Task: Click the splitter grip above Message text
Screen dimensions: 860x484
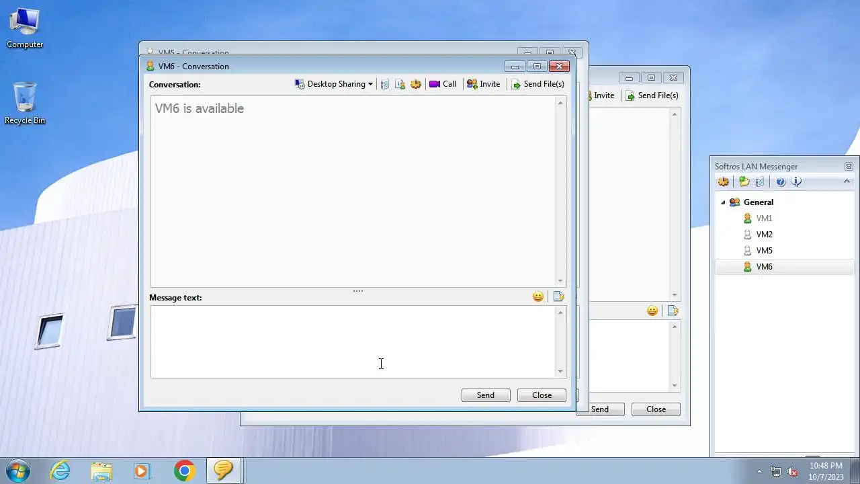Action: [358, 291]
